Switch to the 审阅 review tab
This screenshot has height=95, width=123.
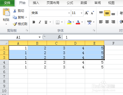[x=98, y=3]
